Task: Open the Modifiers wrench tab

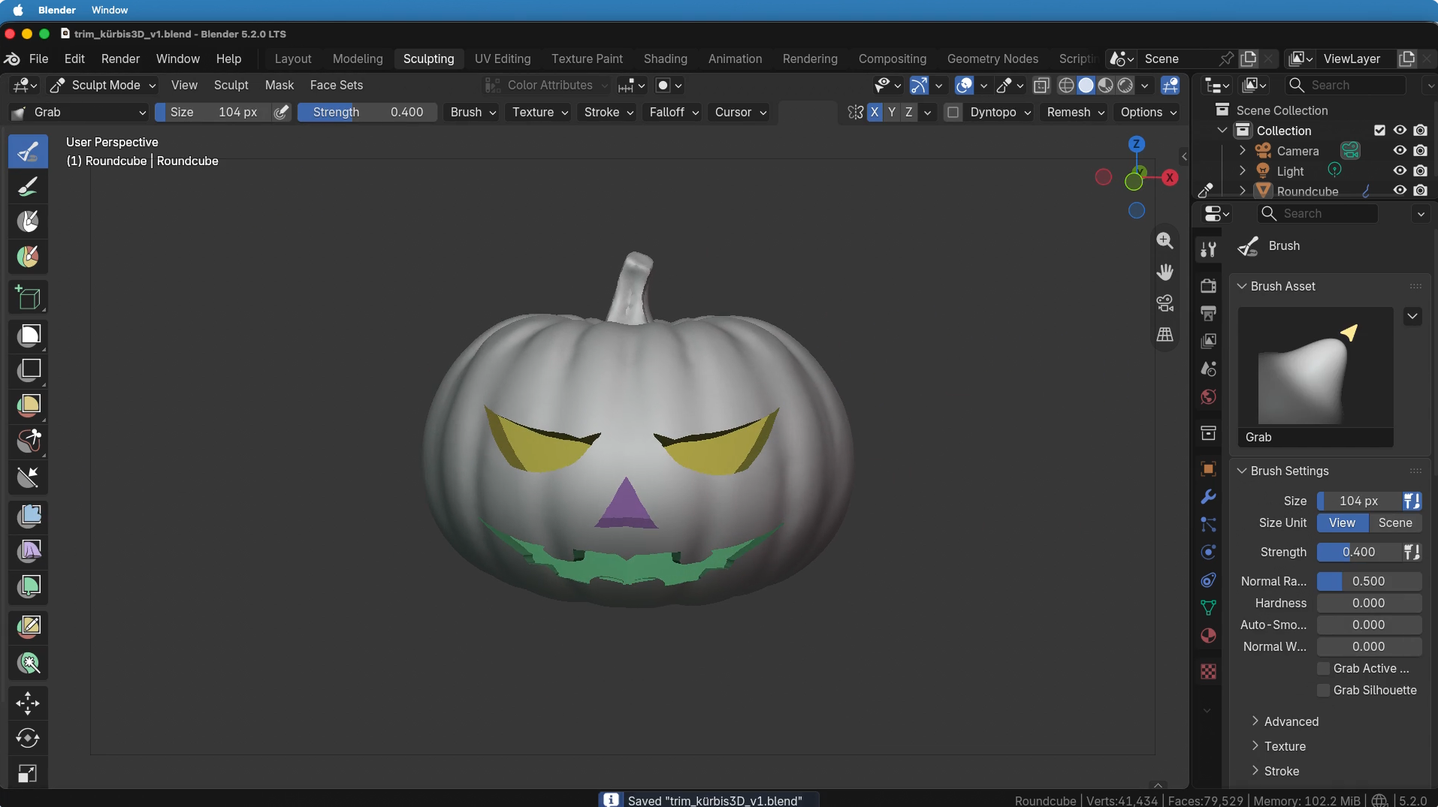Action: (1208, 497)
